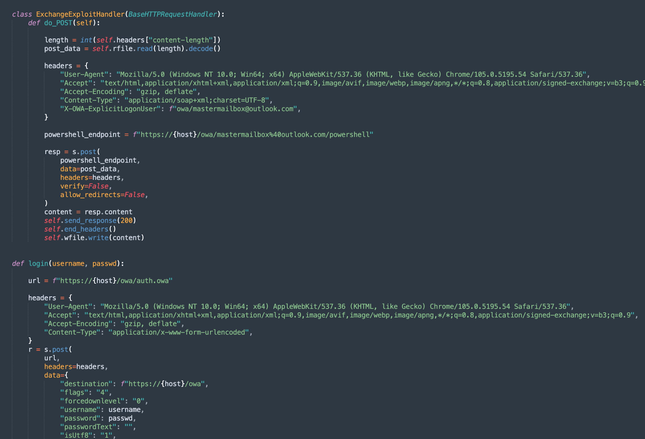Viewport: 645px width, 439px height.
Task: Click the "forcedownlevel" dictionary key
Action: [x=92, y=401]
